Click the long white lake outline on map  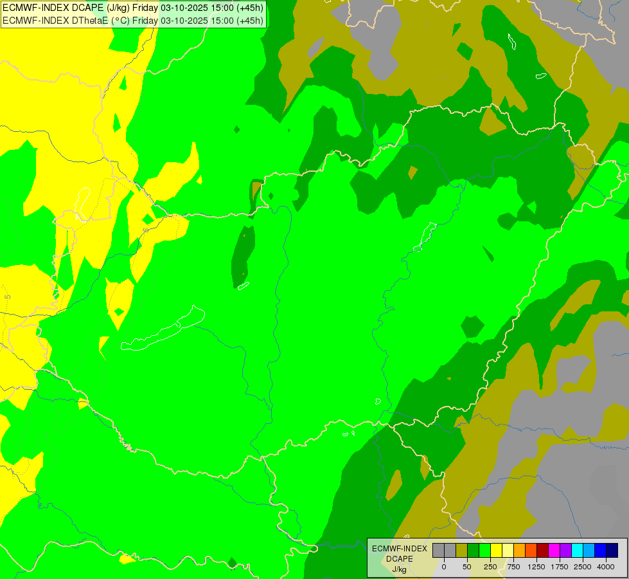click(x=163, y=328)
